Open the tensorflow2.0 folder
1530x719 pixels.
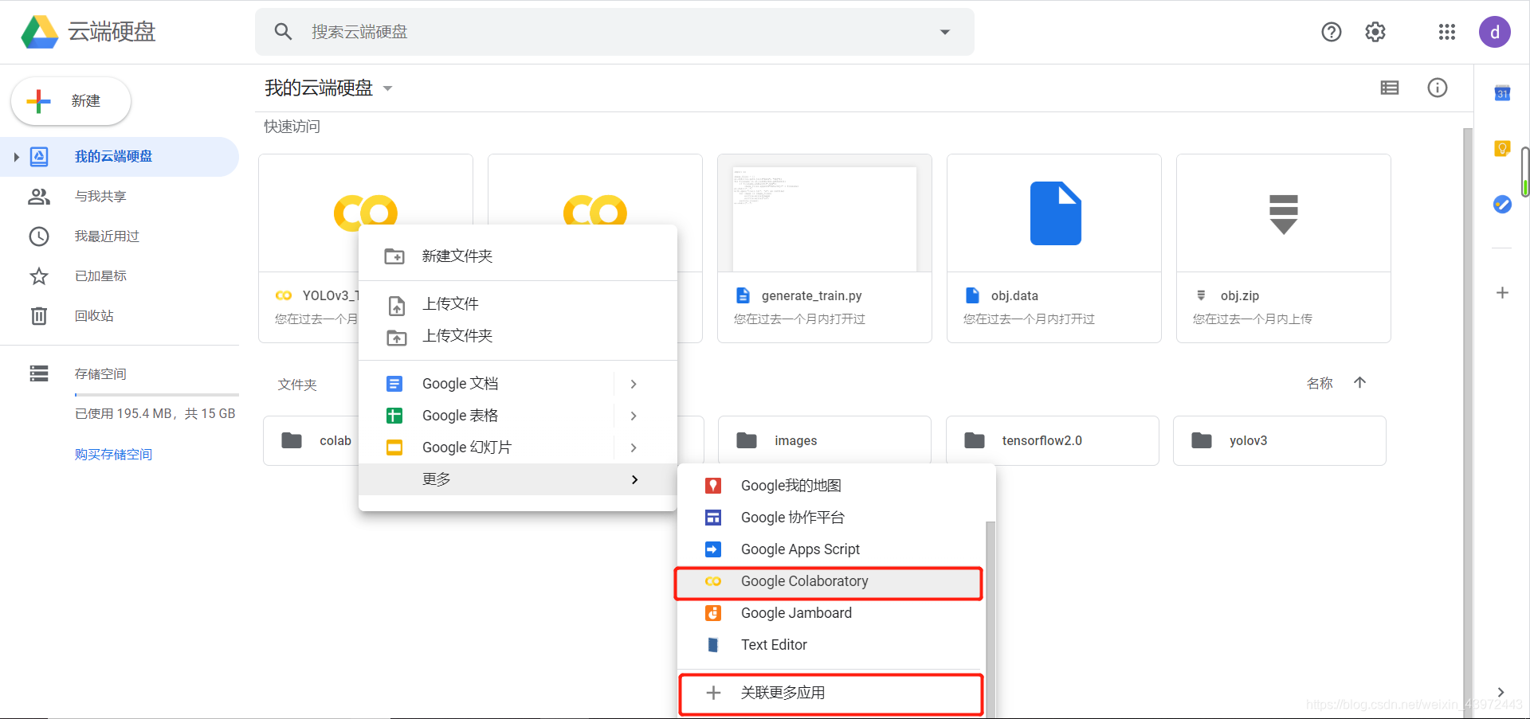(1053, 440)
